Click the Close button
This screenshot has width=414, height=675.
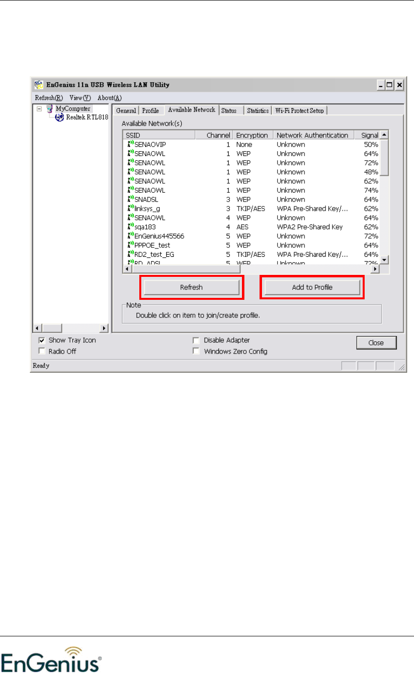(x=376, y=343)
